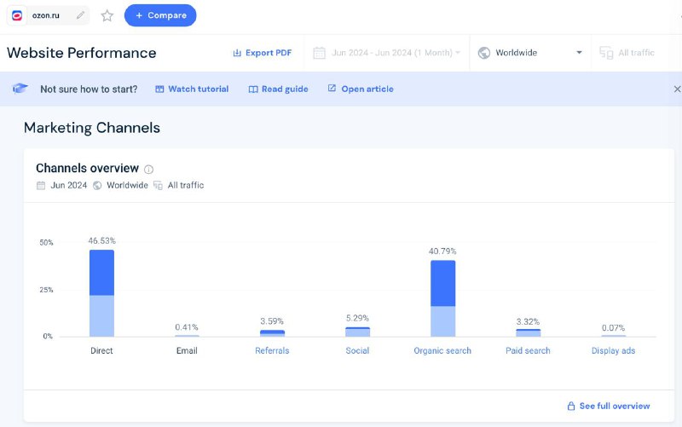Click See full overview link
Viewport: 682px width, 427px height.
[609, 406]
